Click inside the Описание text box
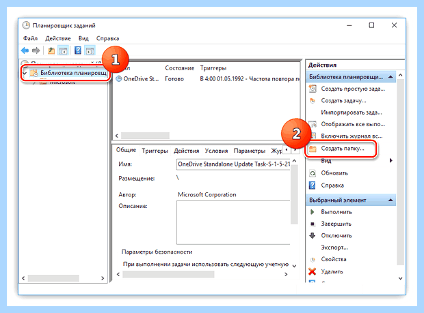Image resolution: width=424 pixels, height=313 pixels. click(233, 223)
